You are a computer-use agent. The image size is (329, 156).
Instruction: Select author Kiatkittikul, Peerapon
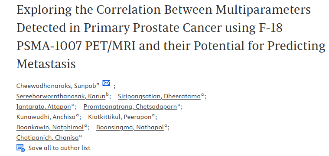click(120, 117)
